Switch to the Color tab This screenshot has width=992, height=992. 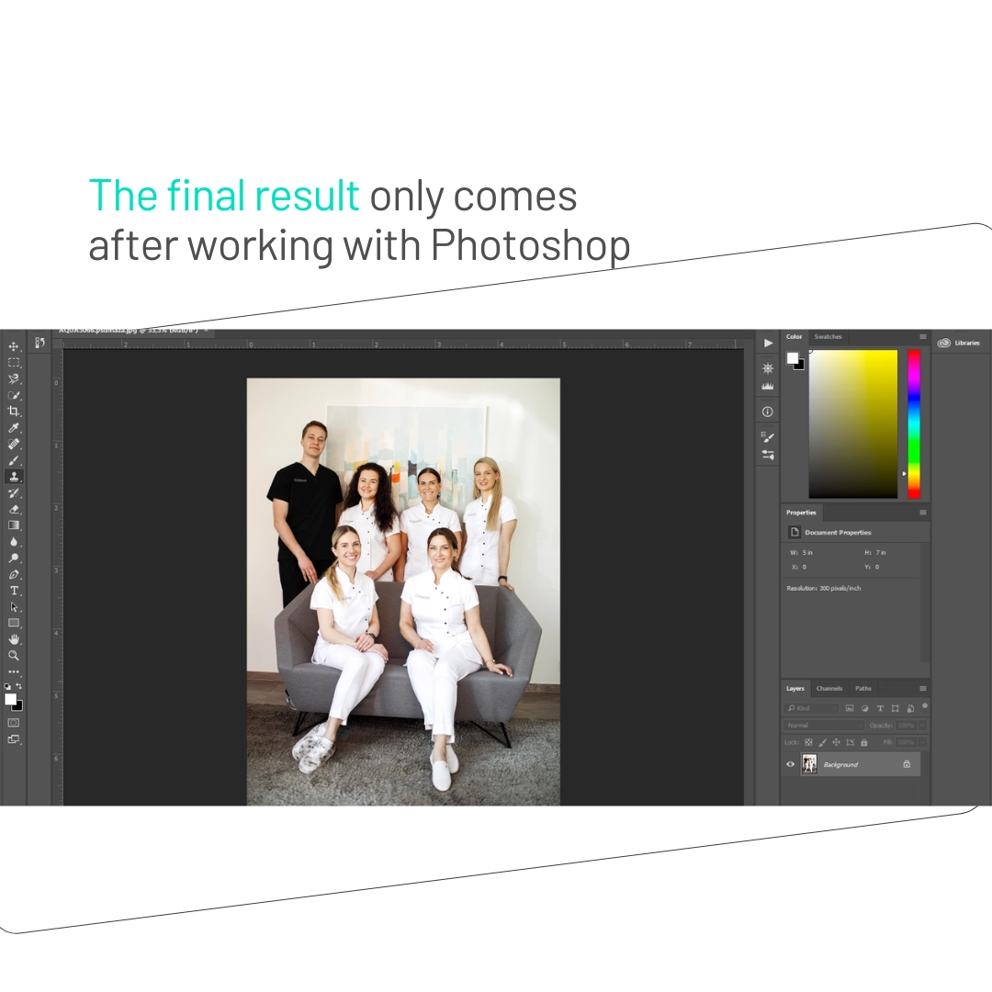[794, 336]
